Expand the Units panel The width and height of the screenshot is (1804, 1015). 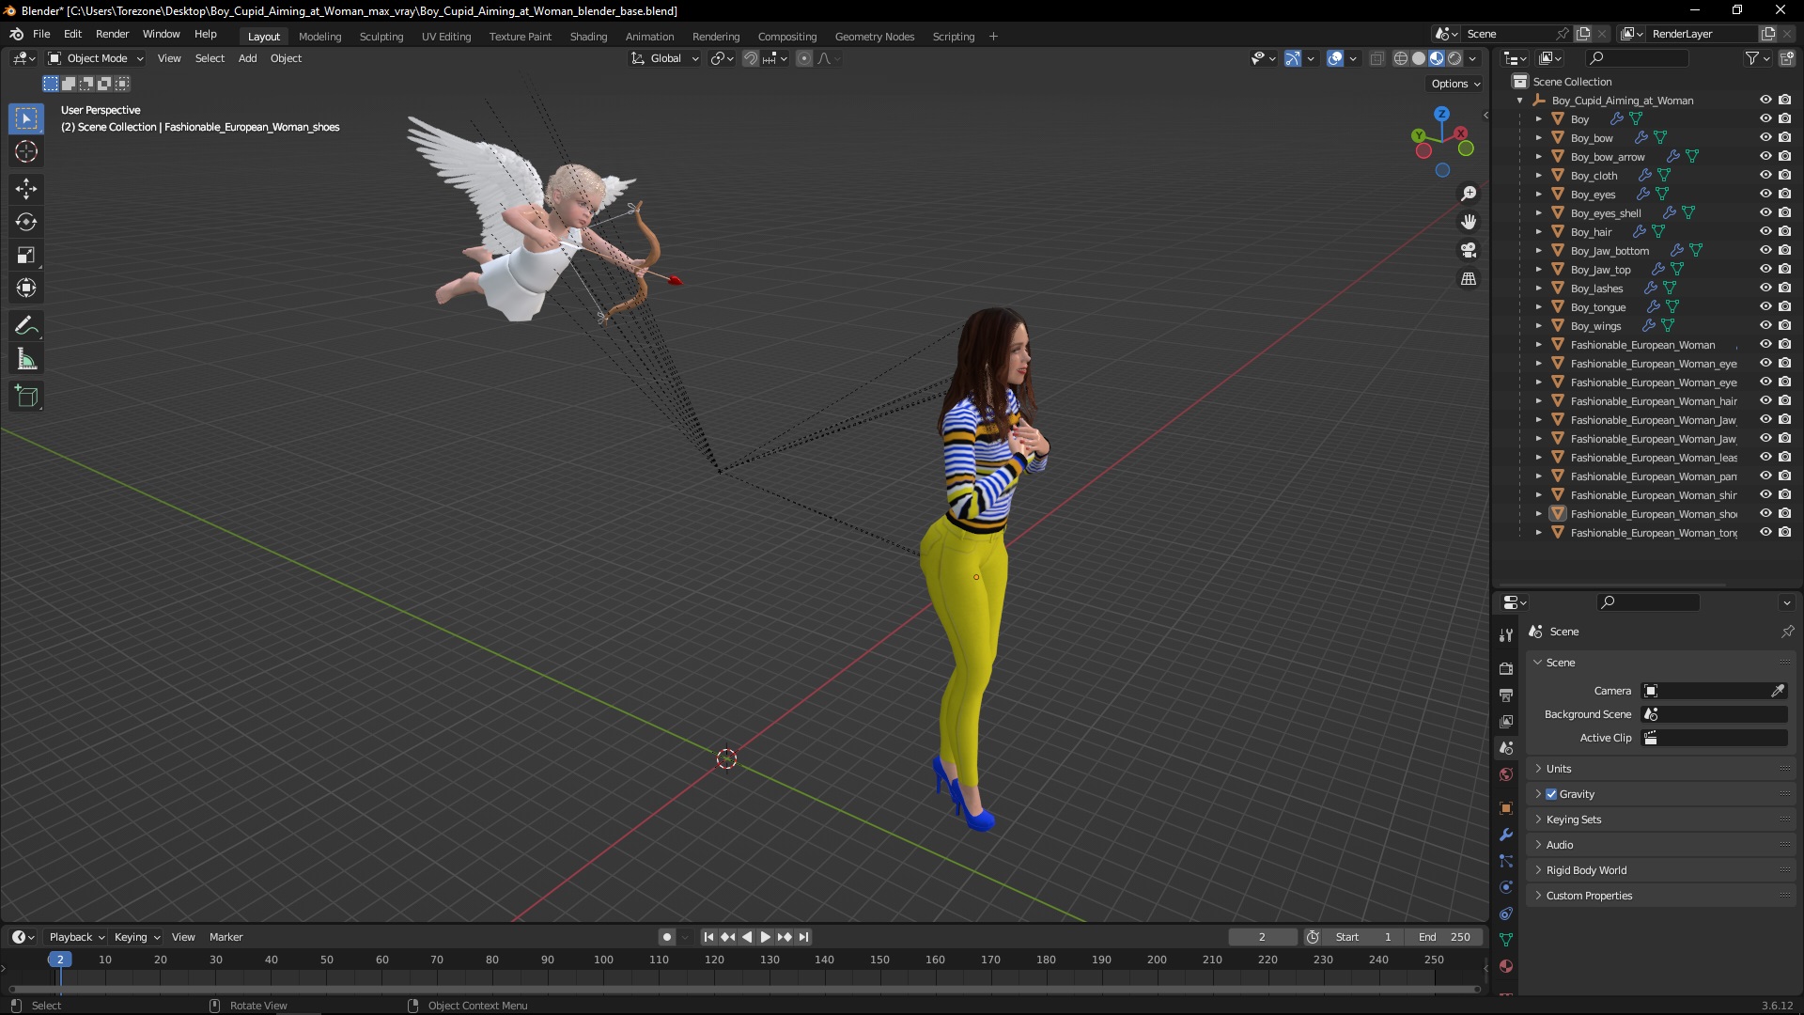click(x=1559, y=769)
